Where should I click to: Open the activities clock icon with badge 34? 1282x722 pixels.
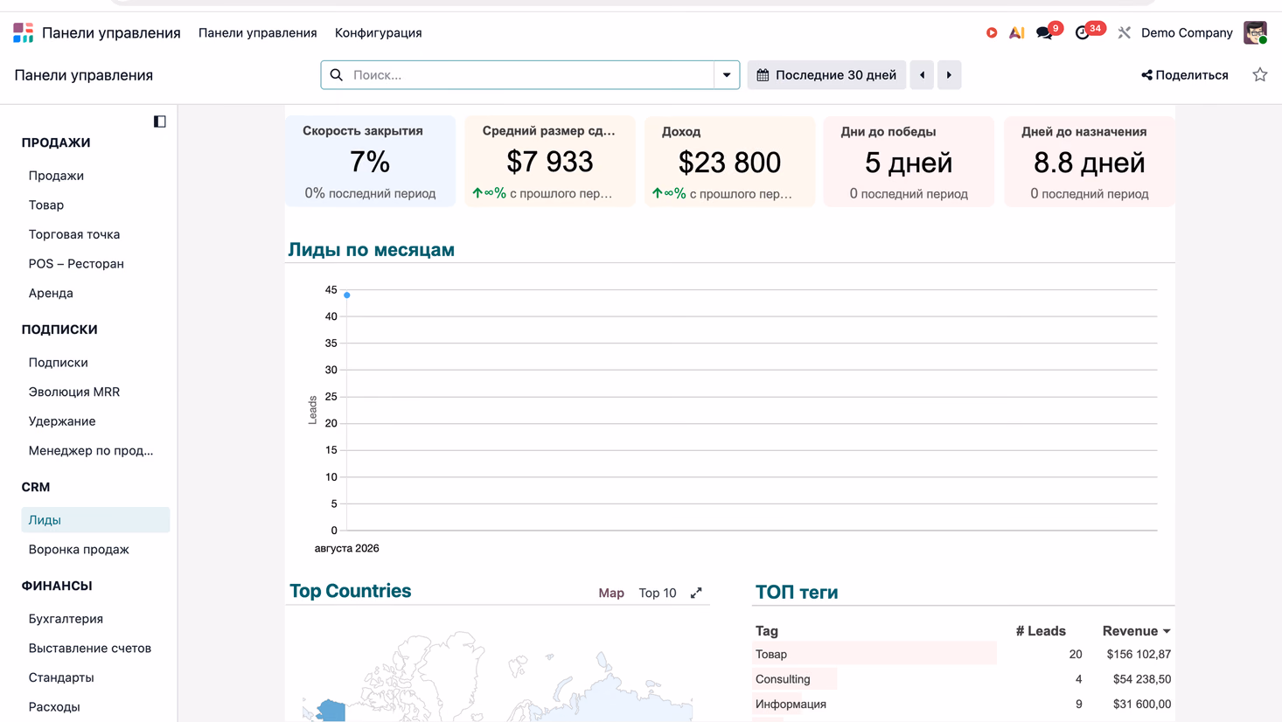tap(1083, 33)
